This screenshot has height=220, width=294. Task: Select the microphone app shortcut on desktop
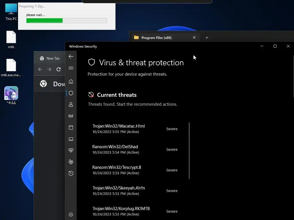tap(11, 95)
